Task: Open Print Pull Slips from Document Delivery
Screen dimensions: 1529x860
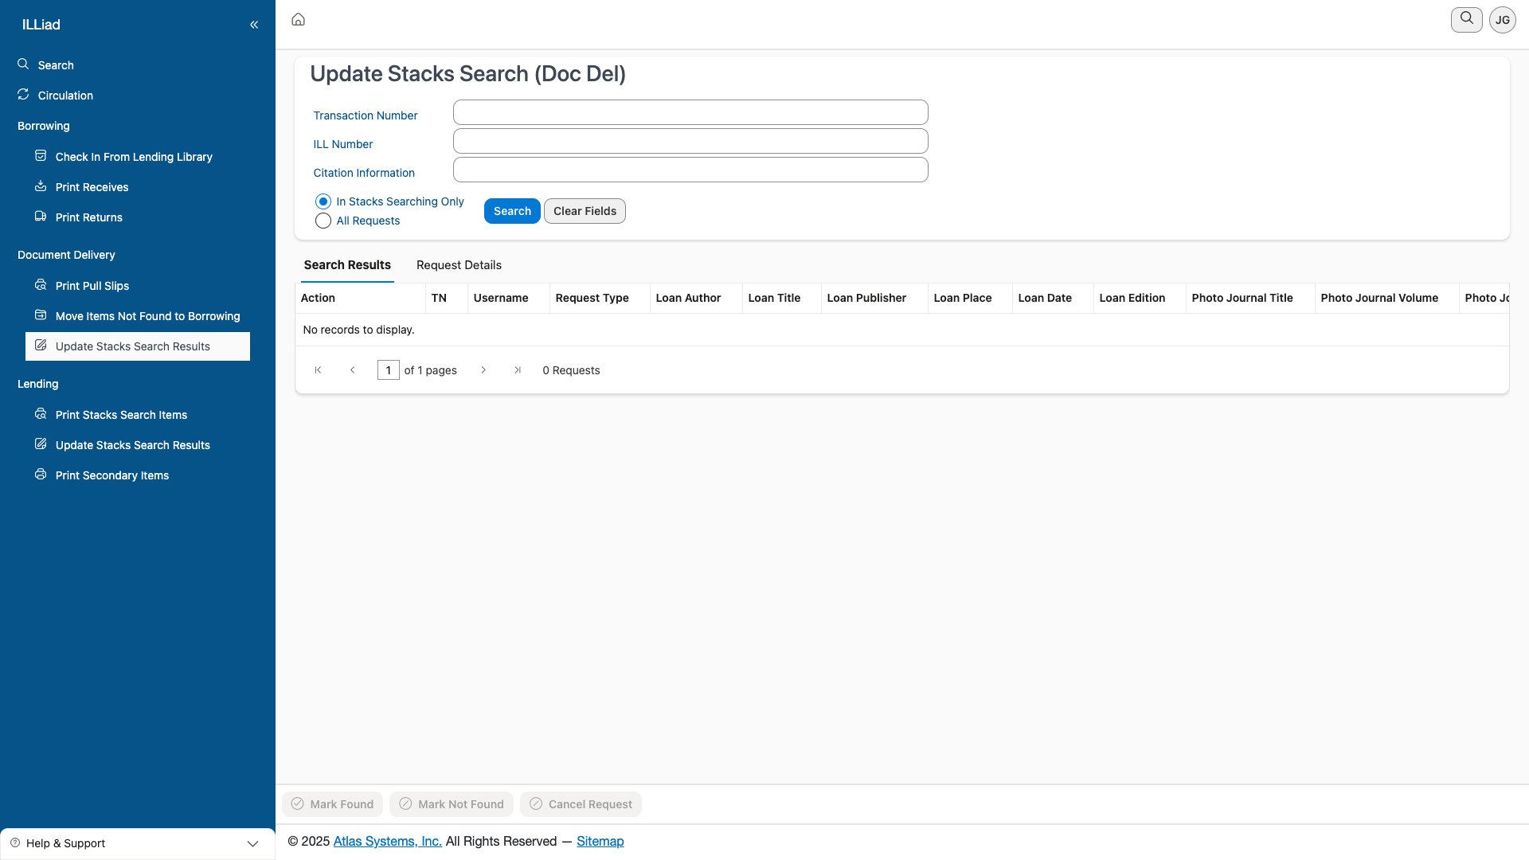Action: [40, 285]
